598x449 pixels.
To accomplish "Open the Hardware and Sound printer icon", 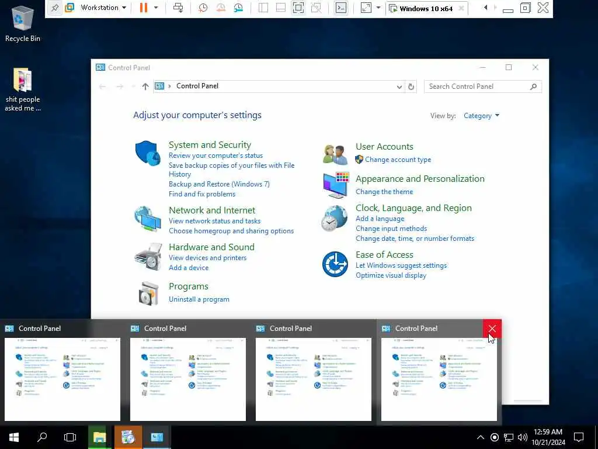I will (x=148, y=256).
